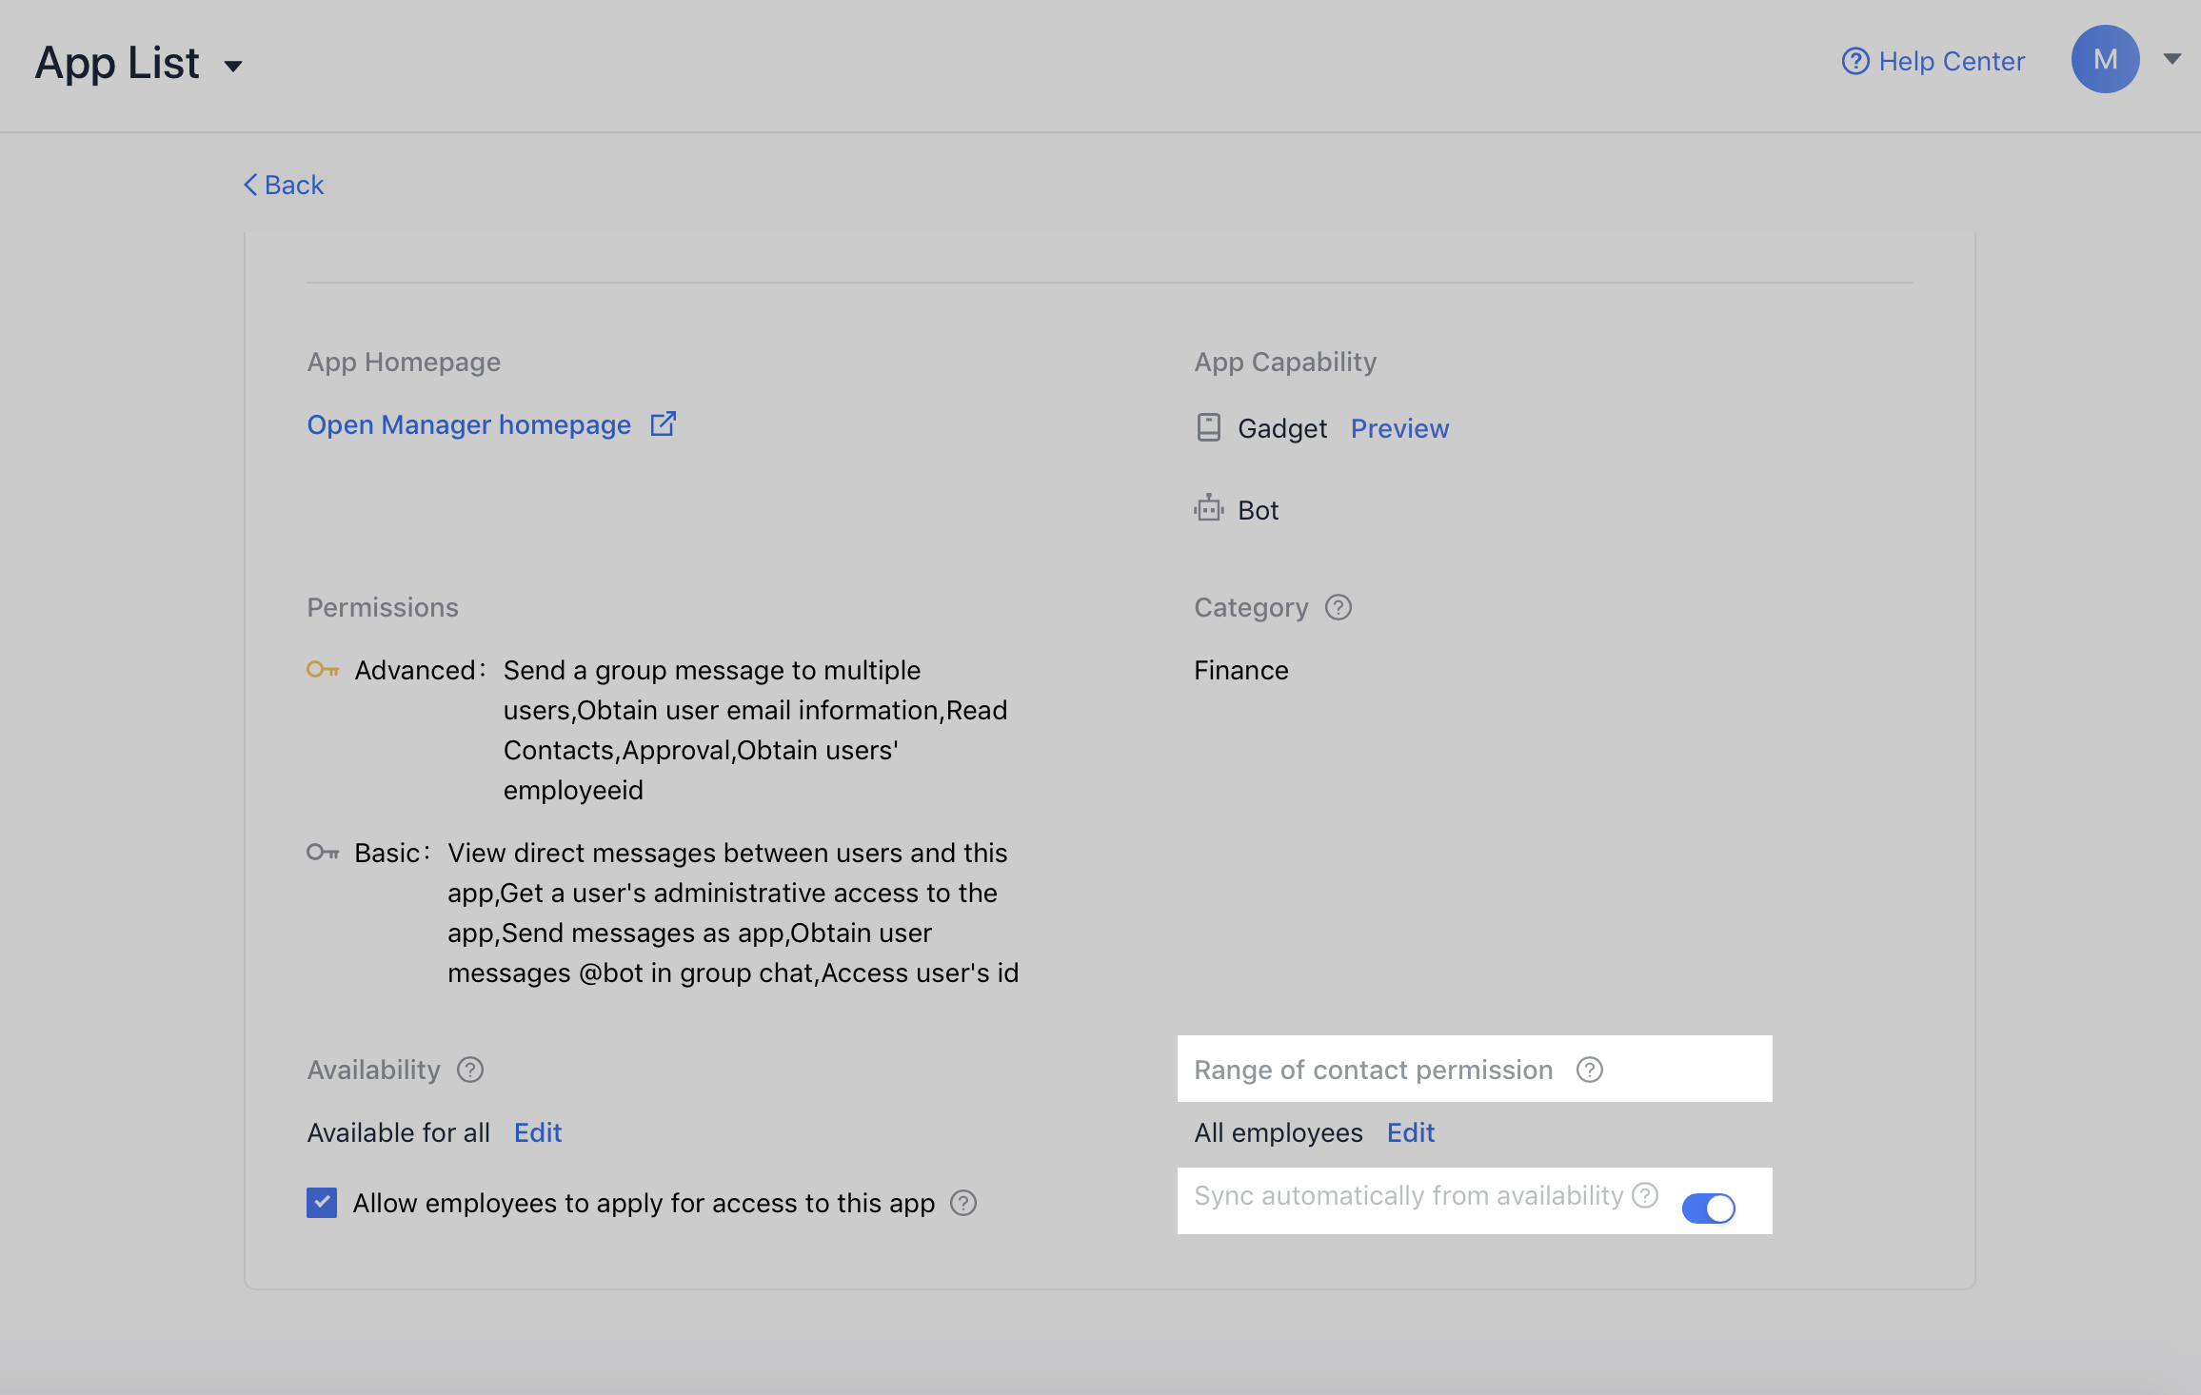Click the Advanced permissions key icon
This screenshot has width=2201, height=1395.
click(323, 670)
